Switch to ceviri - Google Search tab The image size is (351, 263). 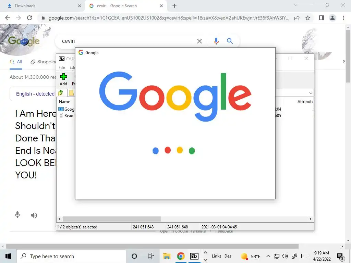[125, 6]
